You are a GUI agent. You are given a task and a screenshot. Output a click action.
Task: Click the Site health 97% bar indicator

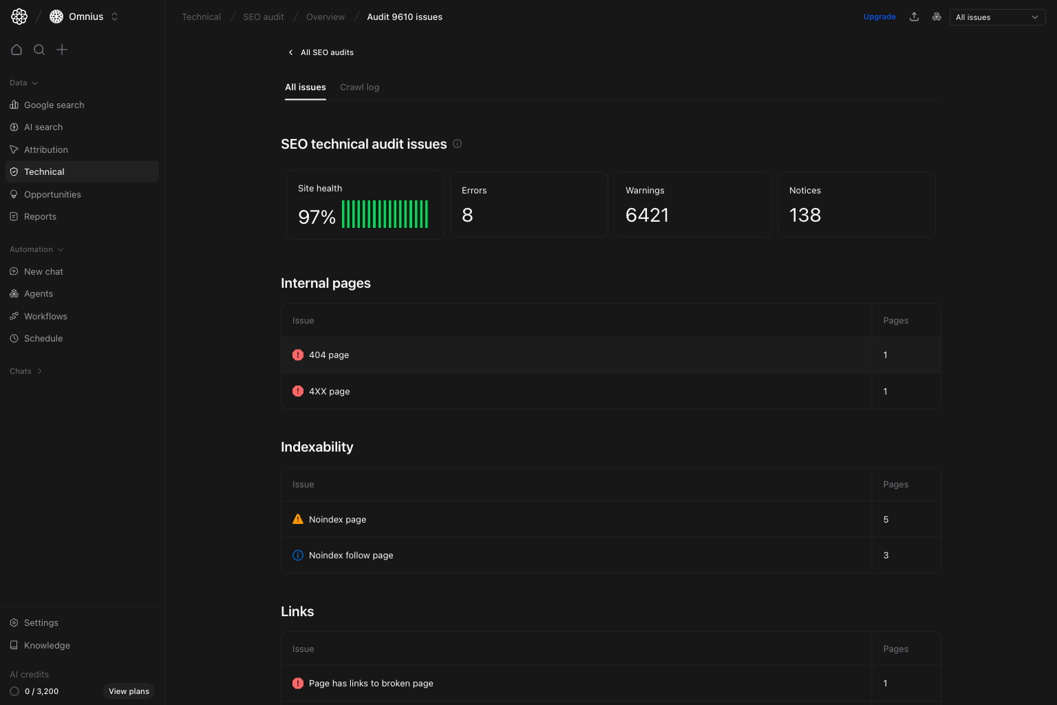(384, 213)
